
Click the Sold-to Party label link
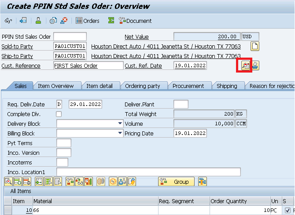17,46
